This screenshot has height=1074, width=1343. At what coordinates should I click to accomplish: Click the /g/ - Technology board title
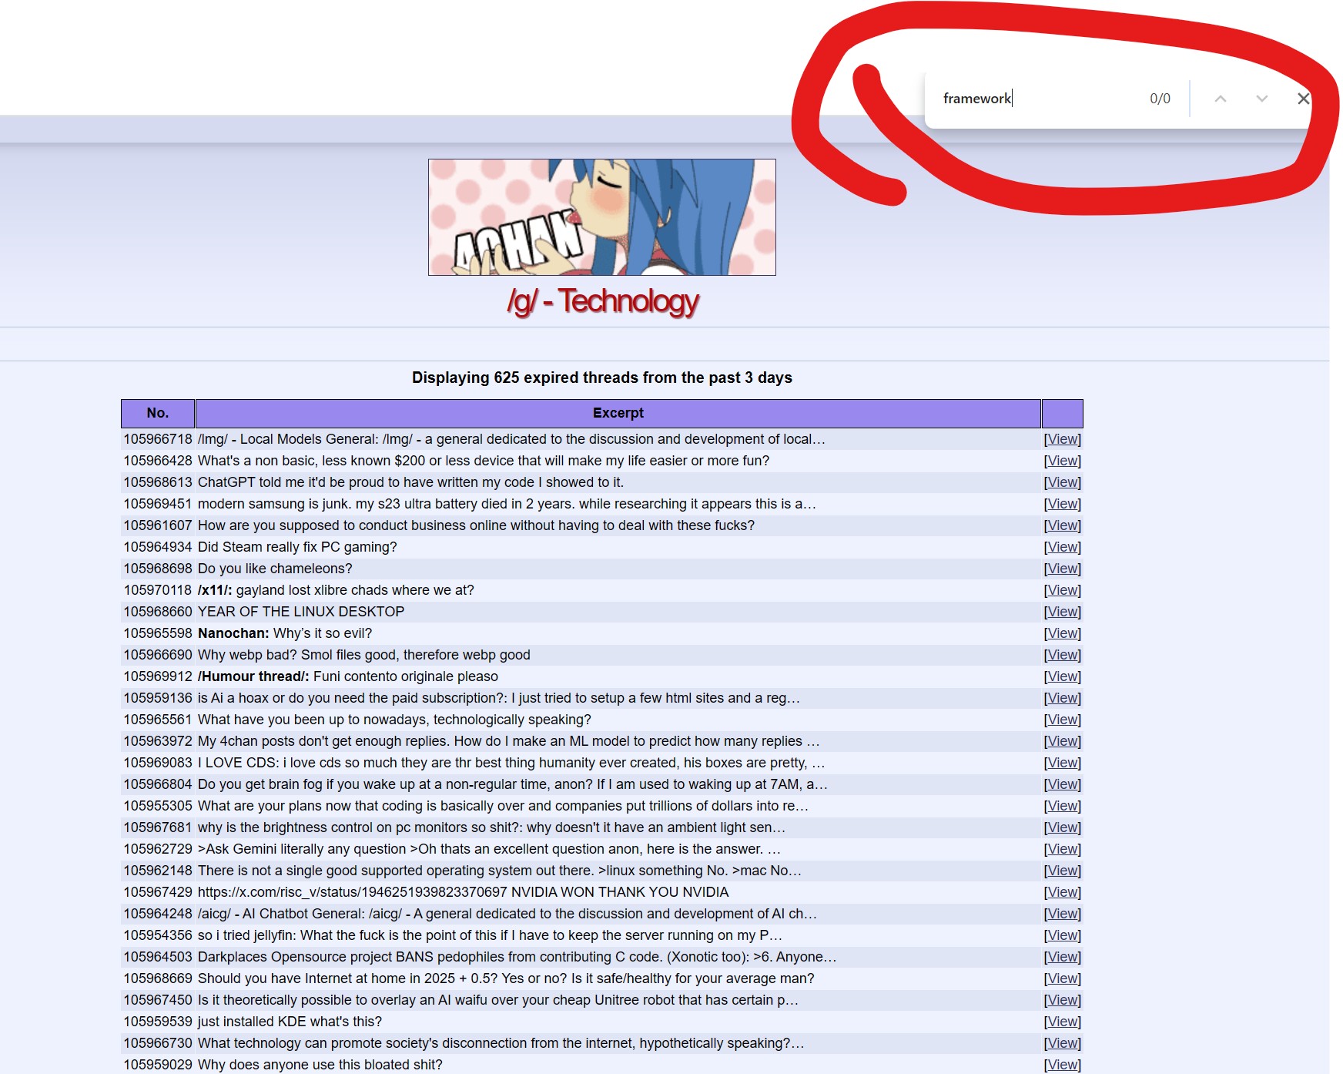[602, 301]
